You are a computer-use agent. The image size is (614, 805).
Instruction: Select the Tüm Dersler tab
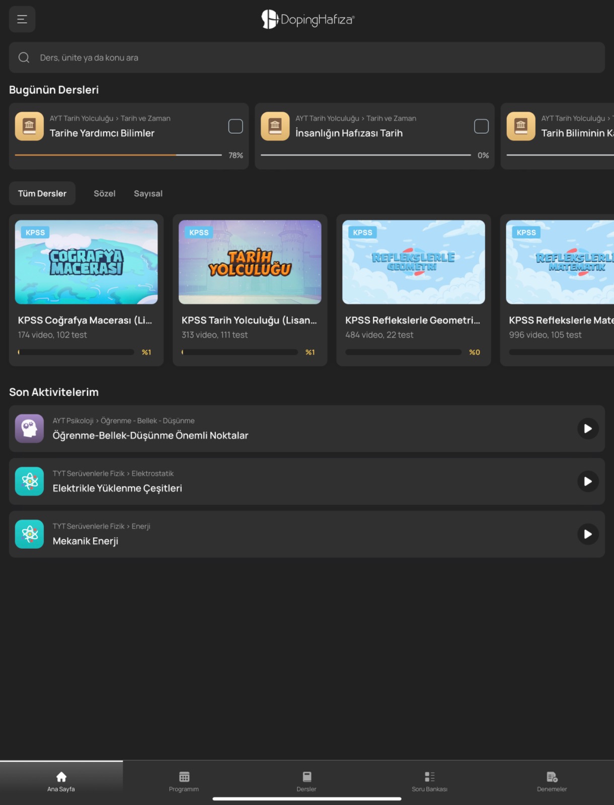click(x=42, y=193)
